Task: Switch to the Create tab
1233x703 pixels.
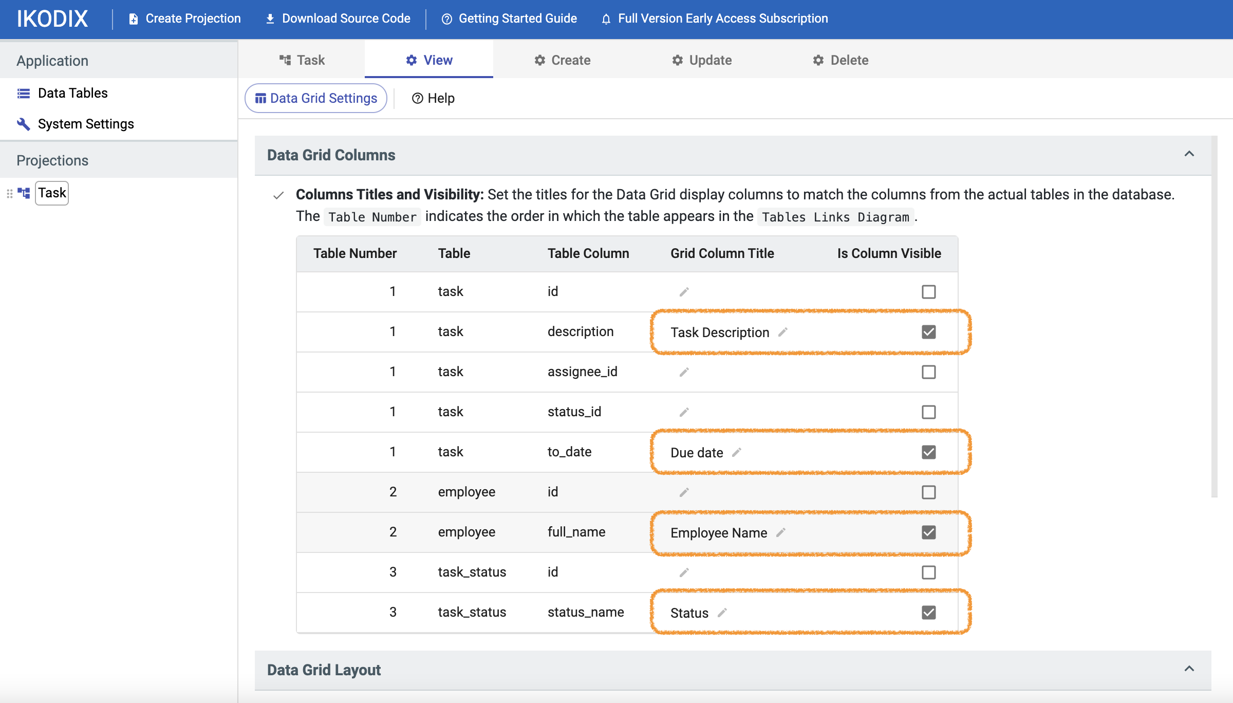Action: [x=563, y=60]
